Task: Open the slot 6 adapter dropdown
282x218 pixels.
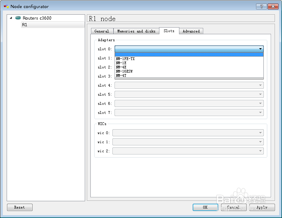Action: coord(189,103)
